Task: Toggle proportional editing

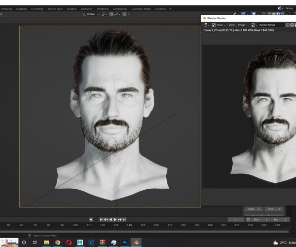Action: [x=124, y=14]
